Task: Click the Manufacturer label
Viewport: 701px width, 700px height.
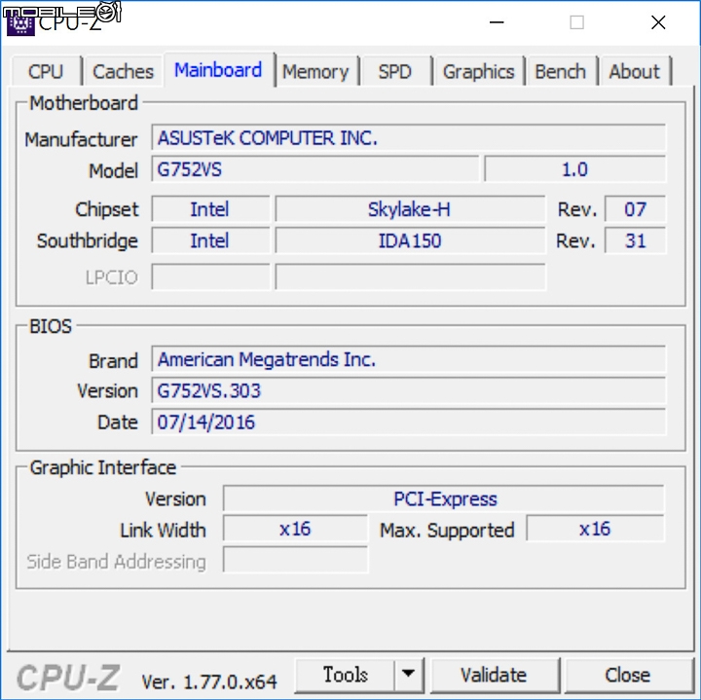Action: point(81,139)
